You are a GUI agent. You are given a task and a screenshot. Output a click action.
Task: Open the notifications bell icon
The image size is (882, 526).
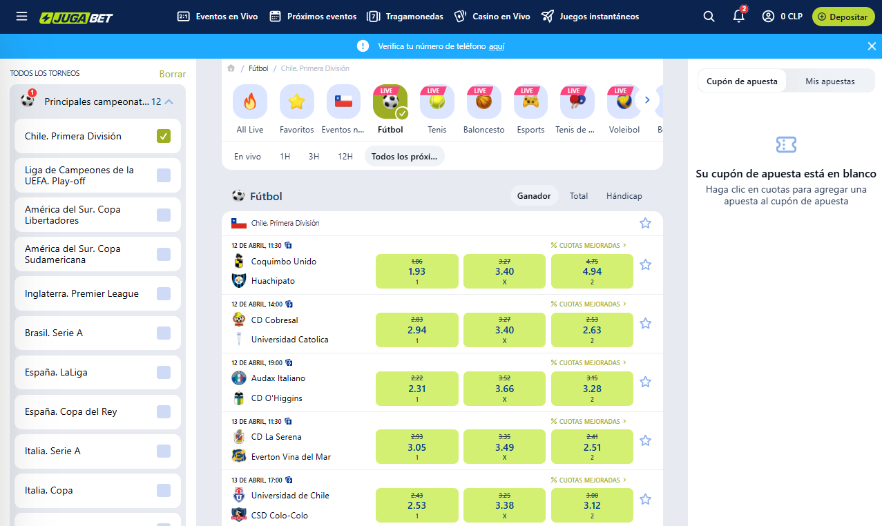pyautogui.click(x=738, y=16)
